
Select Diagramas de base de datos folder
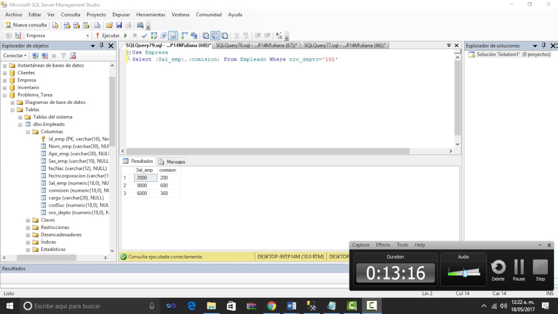point(55,102)
